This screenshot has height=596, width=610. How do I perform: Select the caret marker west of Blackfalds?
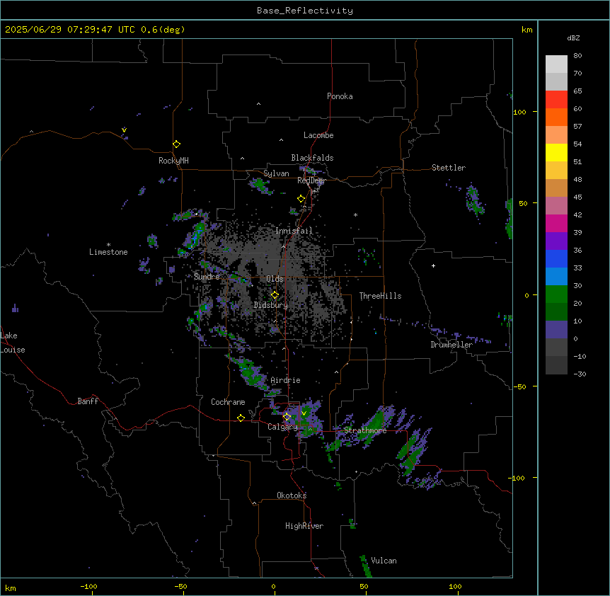tap(242, 159)
